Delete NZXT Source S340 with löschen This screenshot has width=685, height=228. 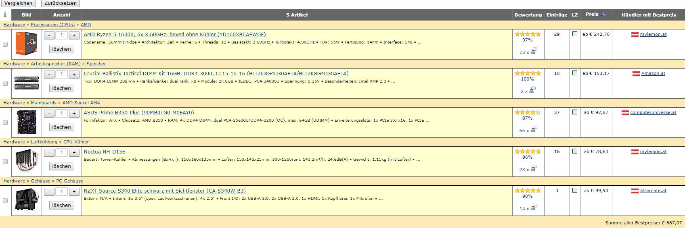(x=62, y=205)
